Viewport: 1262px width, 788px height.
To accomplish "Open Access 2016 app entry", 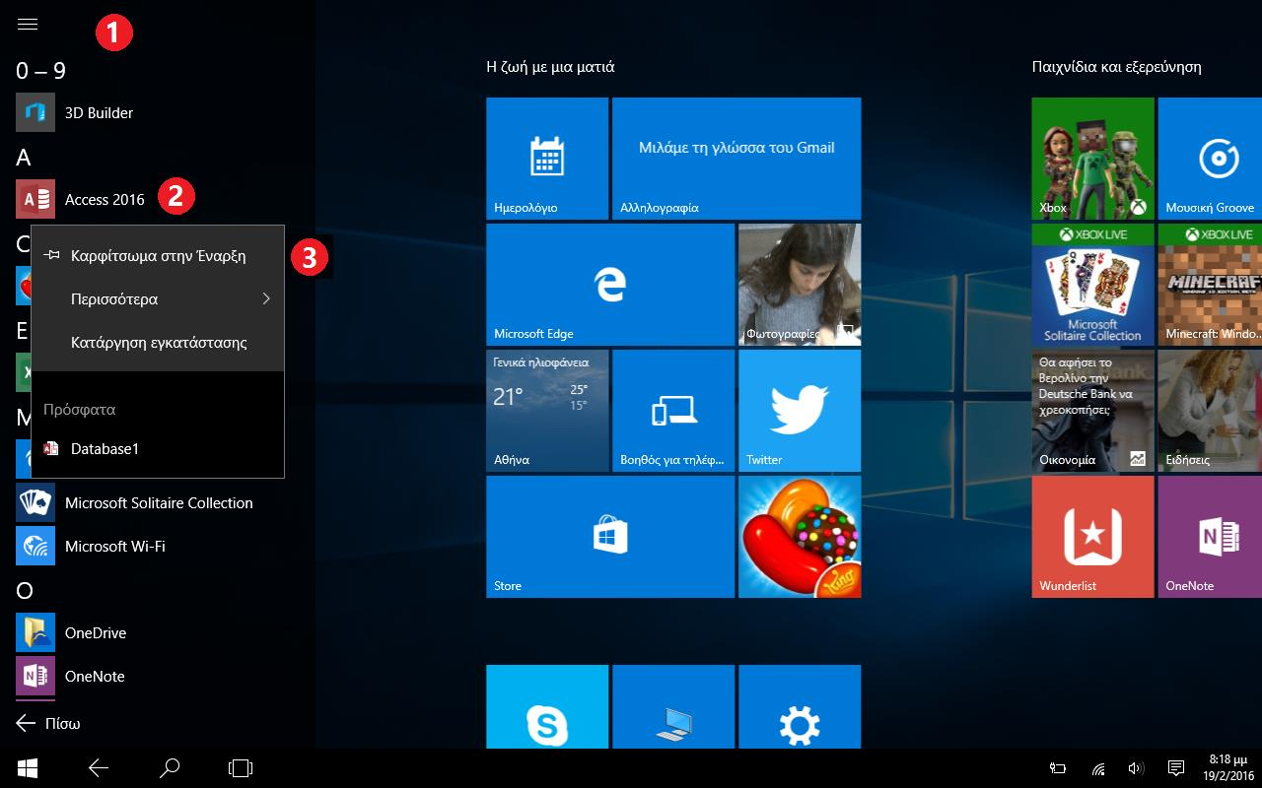I will pos(158,199).
